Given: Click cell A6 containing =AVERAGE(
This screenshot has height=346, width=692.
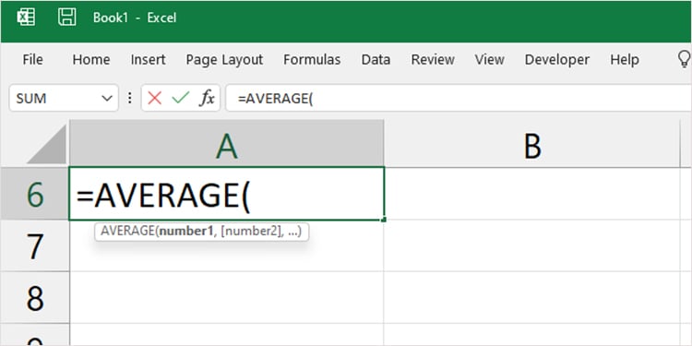Looking at the screenshot, I should click(227, 194).
